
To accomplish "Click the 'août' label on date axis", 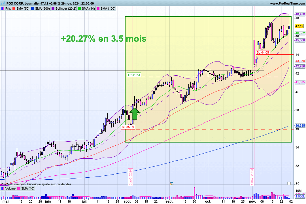I will point(127,201).
